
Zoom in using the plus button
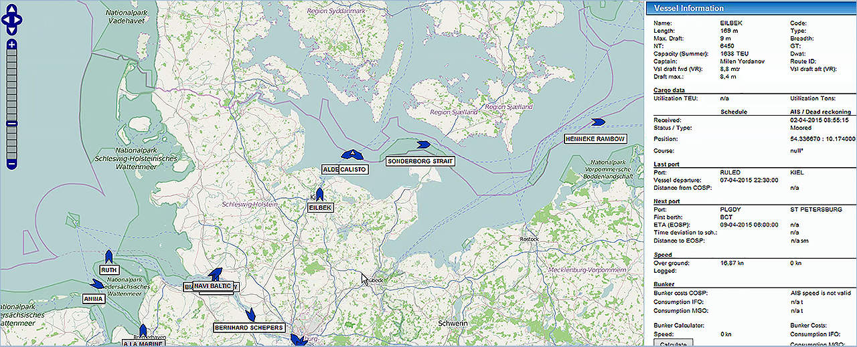click(11, 45)
